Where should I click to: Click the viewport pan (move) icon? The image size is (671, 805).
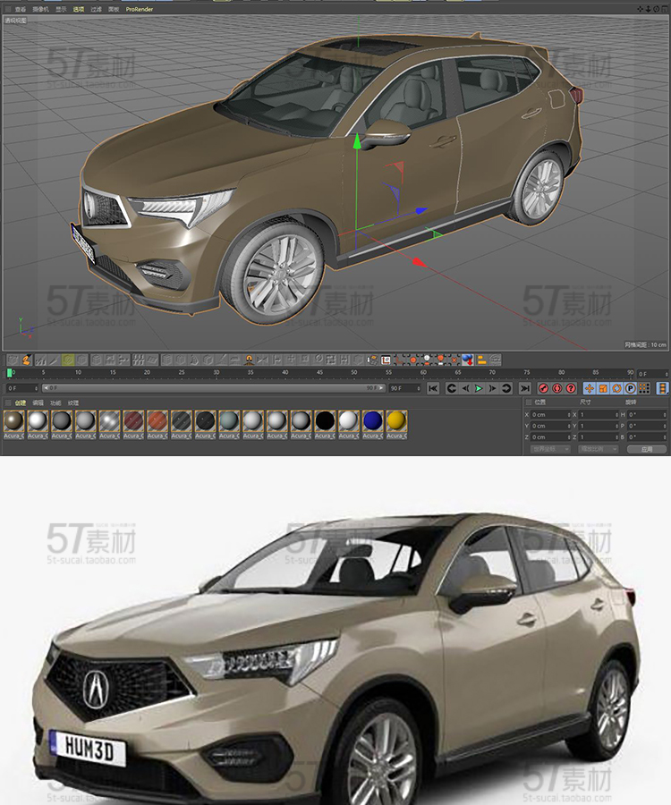pyautogui.click(x=641, y=9)
